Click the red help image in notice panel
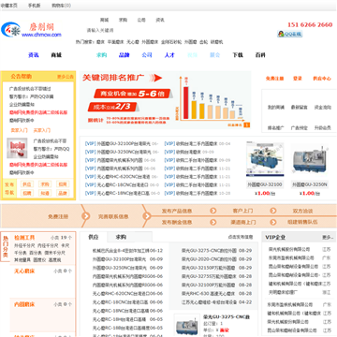337x337 pixels. point(17,148)
